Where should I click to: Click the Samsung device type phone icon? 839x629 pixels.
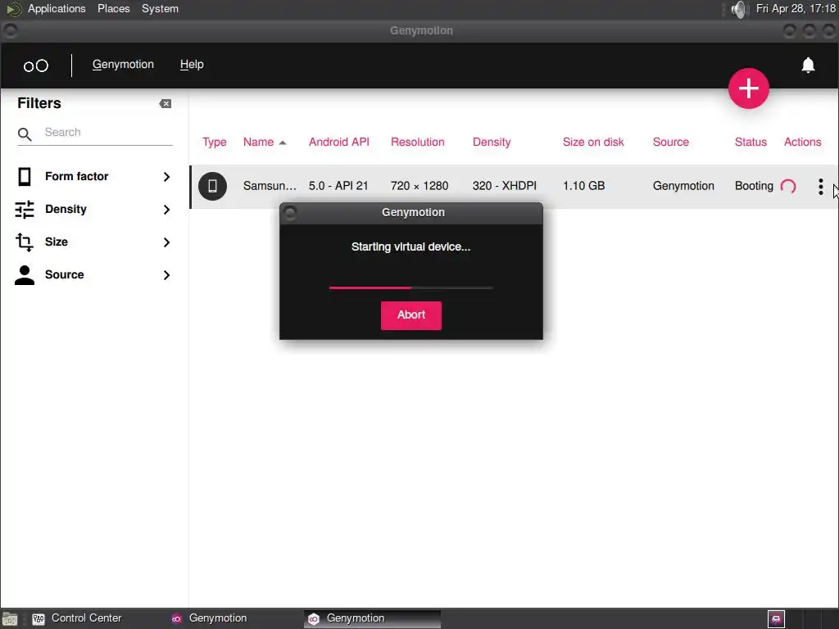tap(212, 186)
